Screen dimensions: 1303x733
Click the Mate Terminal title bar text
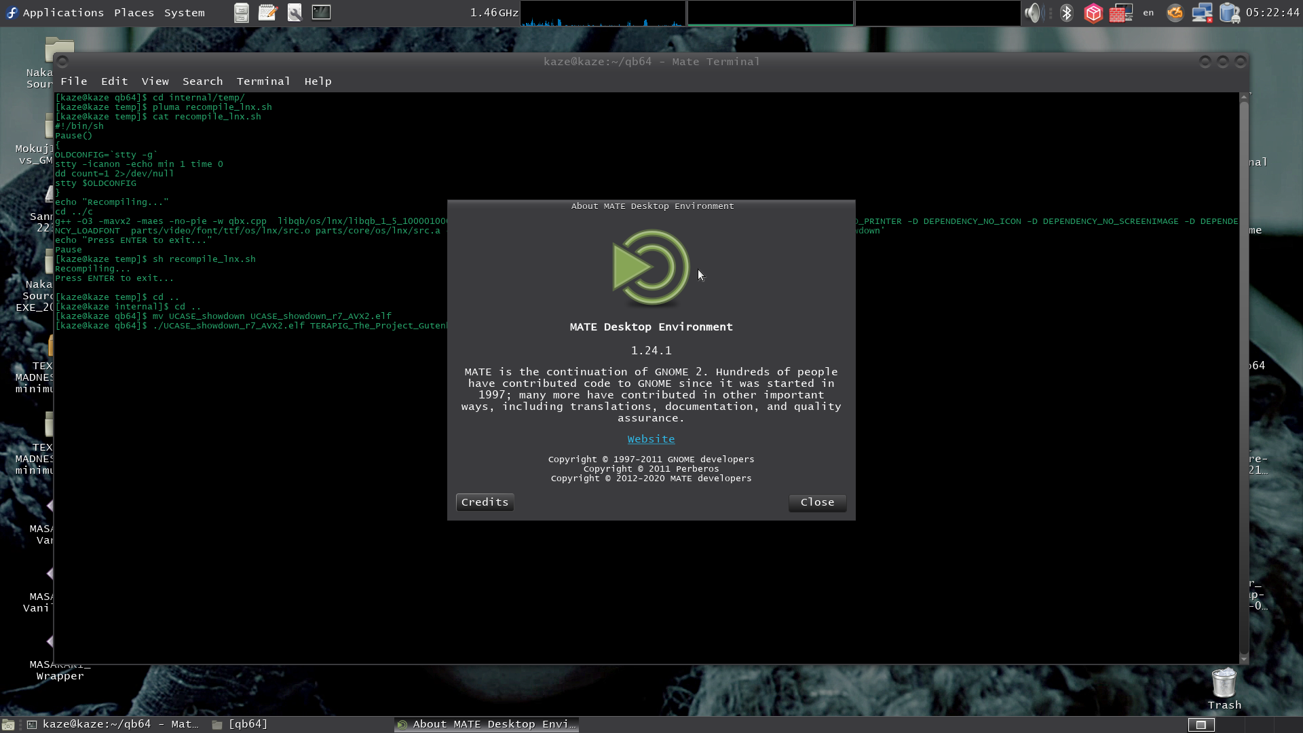point(651,62)
